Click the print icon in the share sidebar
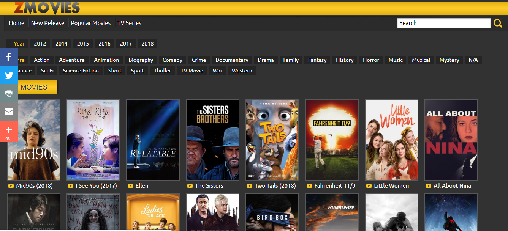The width and height of the screenshot is (508, 231). (9, 93)
